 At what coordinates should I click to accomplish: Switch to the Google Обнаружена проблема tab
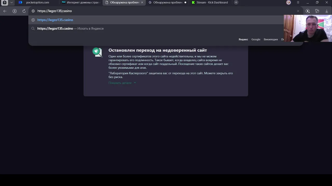[167, 3]
